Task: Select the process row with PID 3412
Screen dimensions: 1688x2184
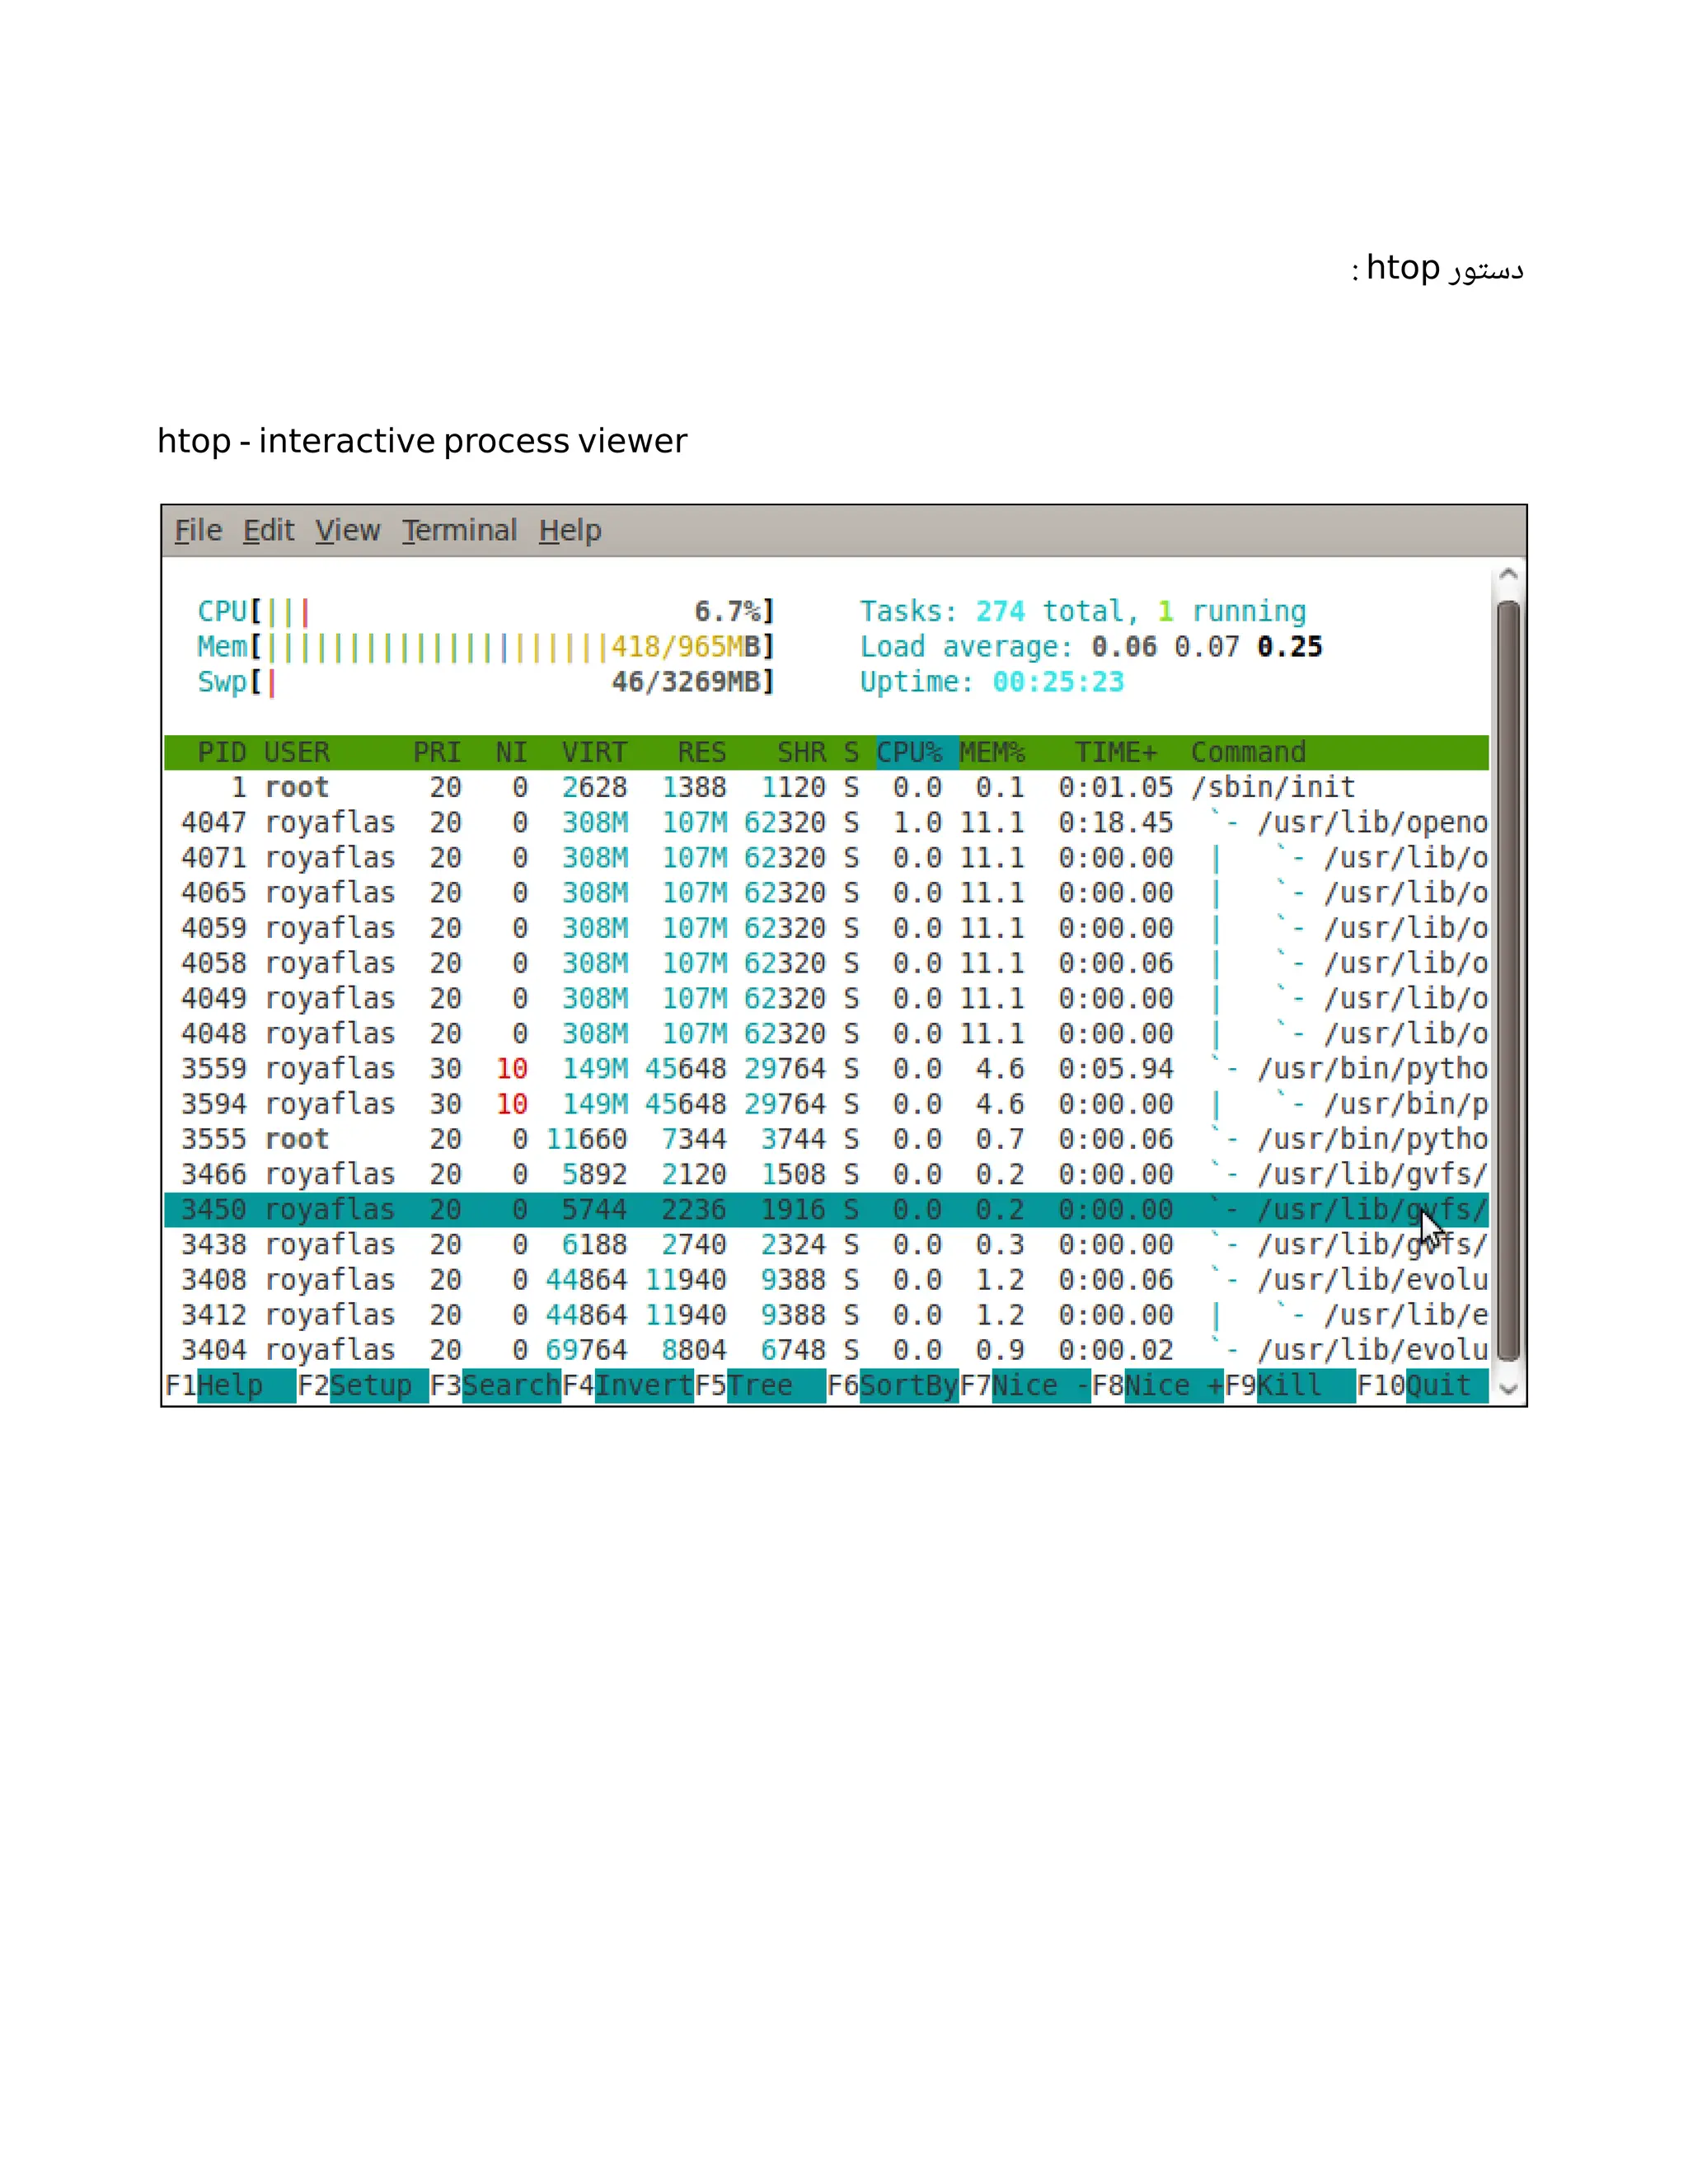Action: tap(826, 1315)
